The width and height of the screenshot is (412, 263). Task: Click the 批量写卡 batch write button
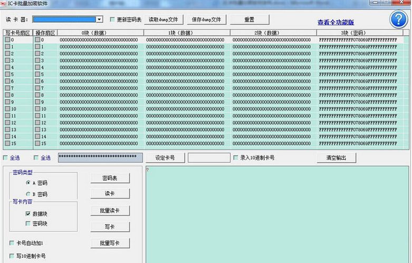pyautogui.click(x=110, y=243)
